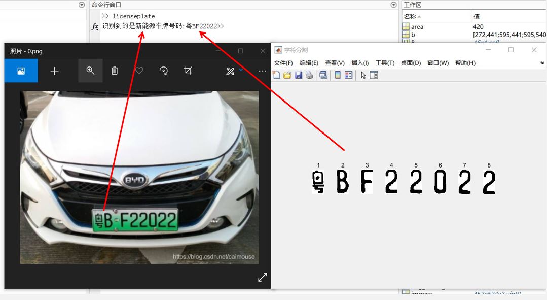This screenshot has height=300, width=547.
Task: Open 插入(I) menu in figure window
Action: pyautogui.click(x=360, y=63)
